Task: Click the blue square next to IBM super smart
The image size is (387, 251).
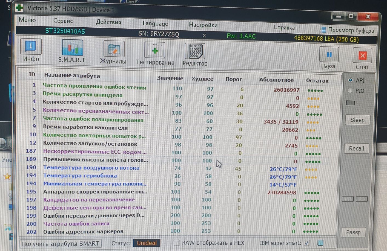Action: (320, 243)
